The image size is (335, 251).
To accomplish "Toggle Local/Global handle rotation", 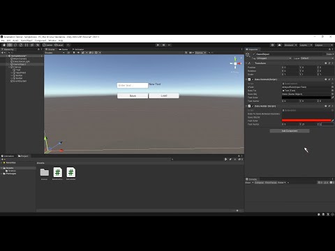I will [x=59, y=45].
